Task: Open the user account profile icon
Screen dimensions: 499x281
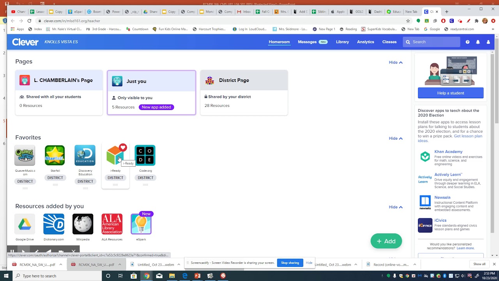Action: pos(488,42)
